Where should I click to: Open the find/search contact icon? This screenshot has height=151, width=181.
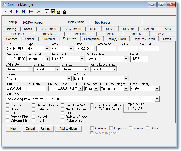click(x=47, y=11)
